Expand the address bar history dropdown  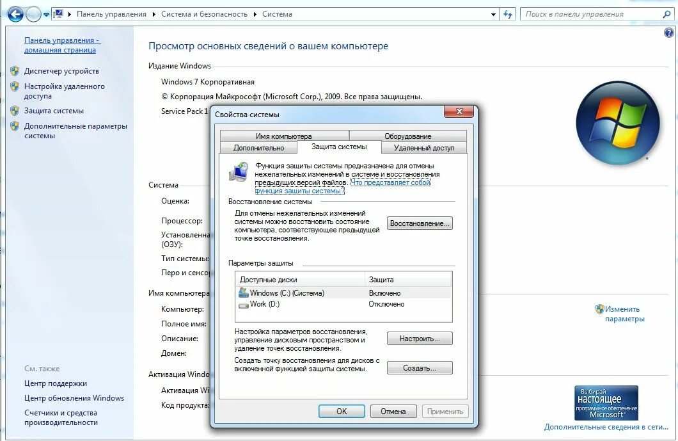coord(493,14)
